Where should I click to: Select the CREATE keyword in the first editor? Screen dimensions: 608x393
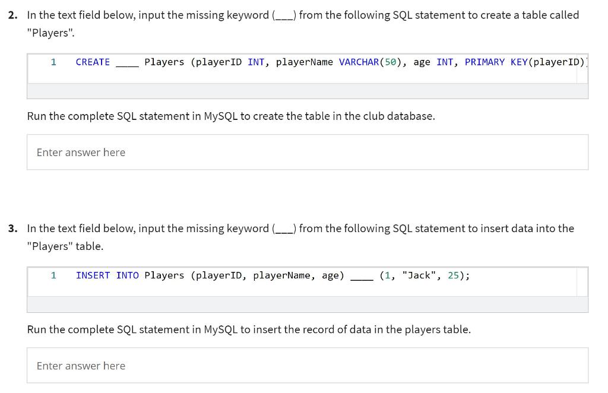[x=93, y=62]
